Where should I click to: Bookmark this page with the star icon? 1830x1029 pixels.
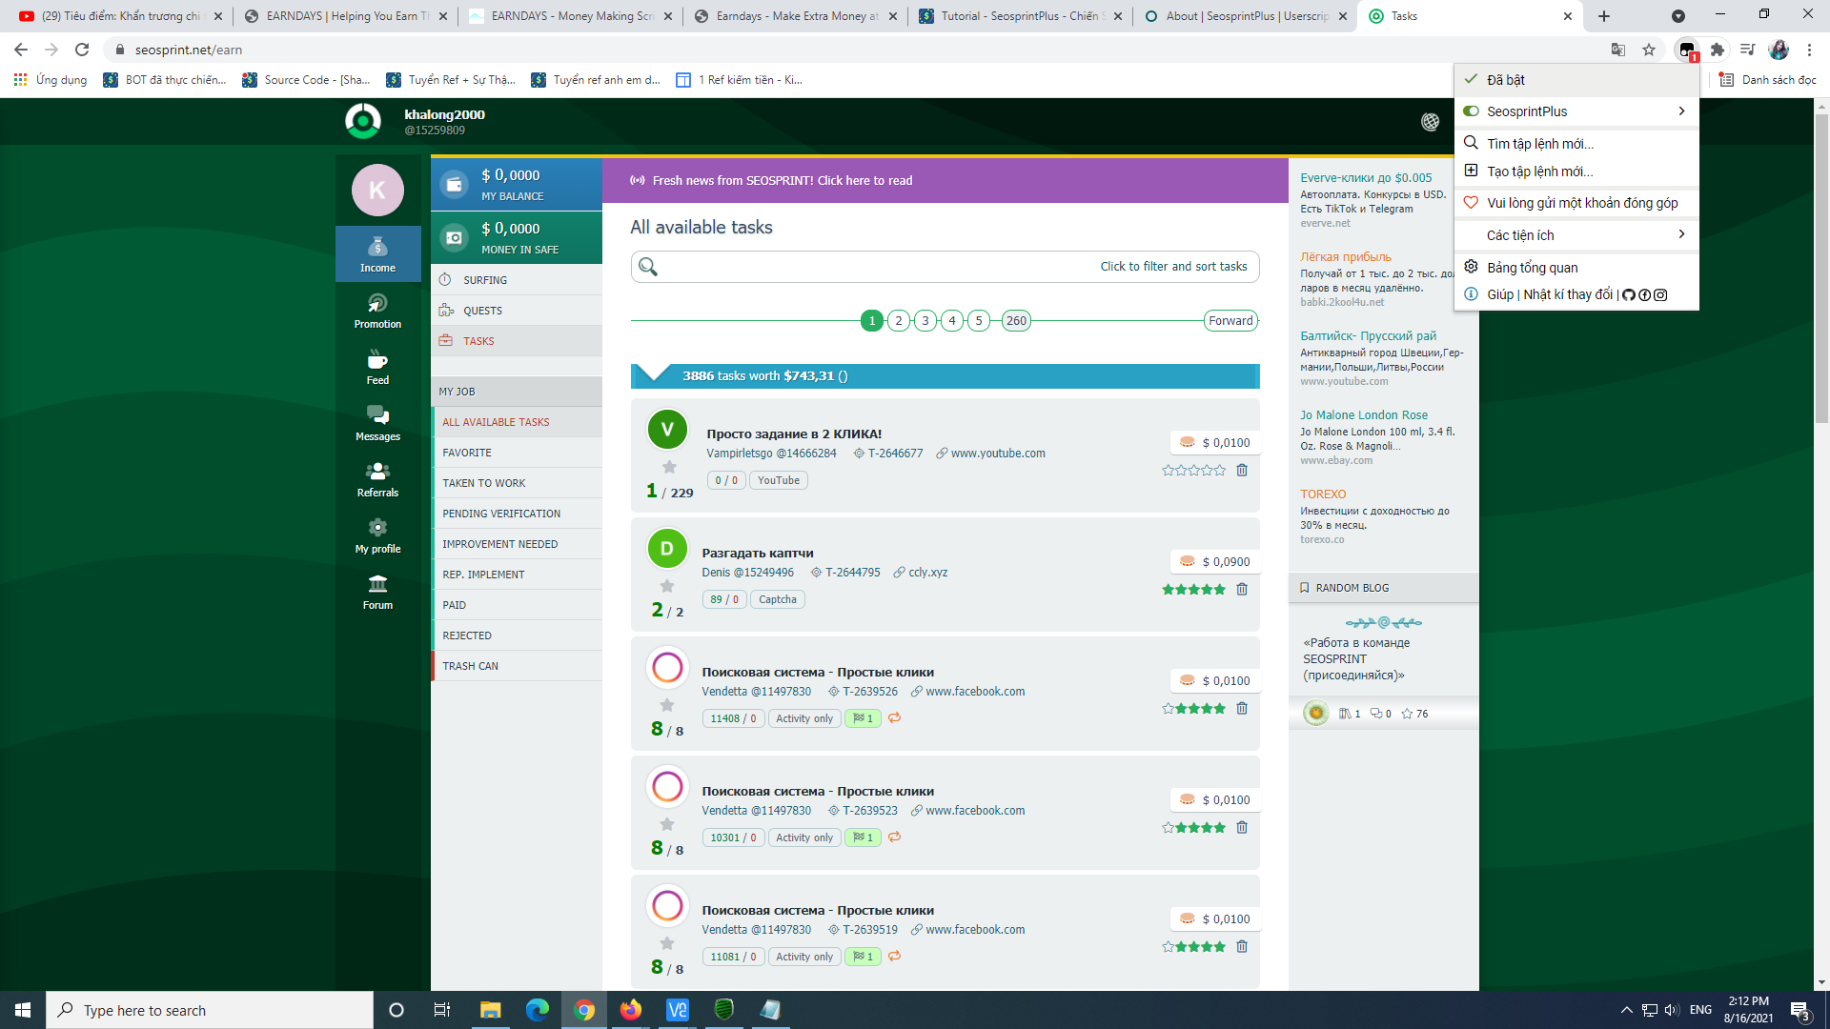[x=1649, y=50]
